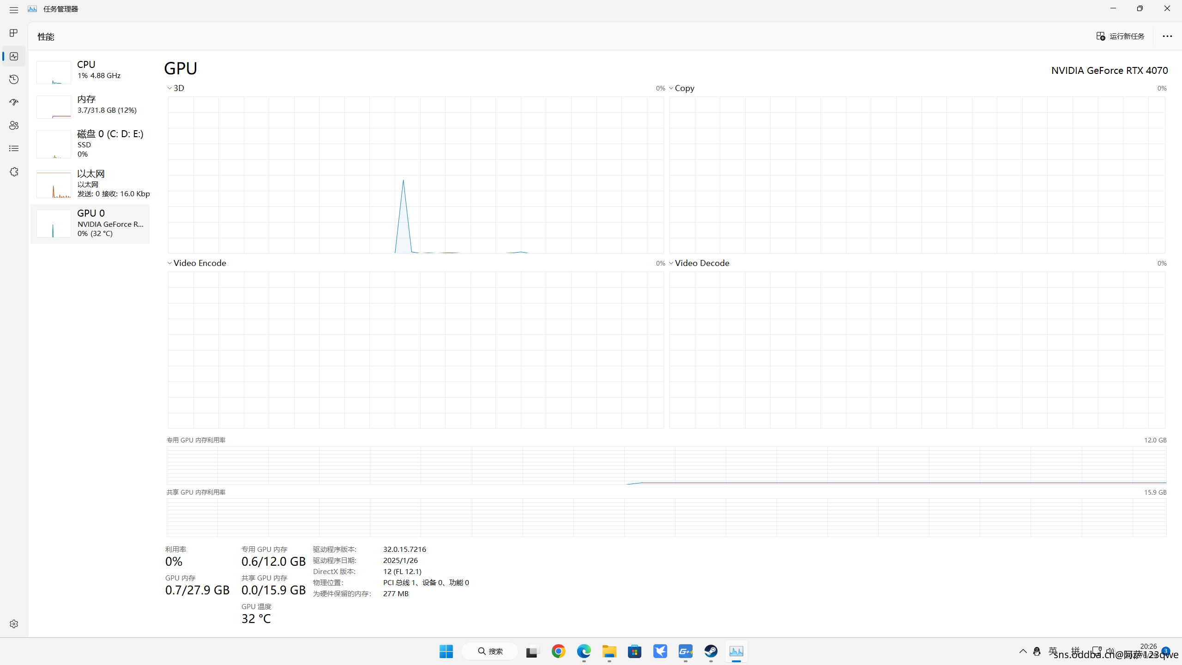Screen dimensions: 1182x665
Task: Click 运行新任务 button
Action: [1121, 36]
